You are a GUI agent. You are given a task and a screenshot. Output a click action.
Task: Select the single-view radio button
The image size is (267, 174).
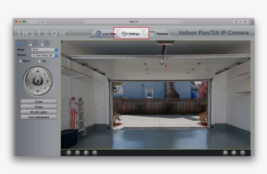tap(19, 45)
